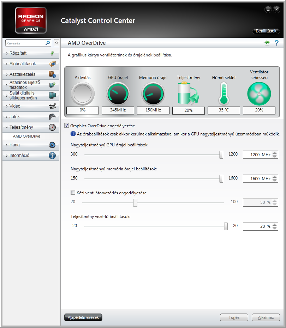Viewport: 286px width, 328px height.
Task: Click the Előbeállítások presets icon
Action: click(x=52, y=63)
